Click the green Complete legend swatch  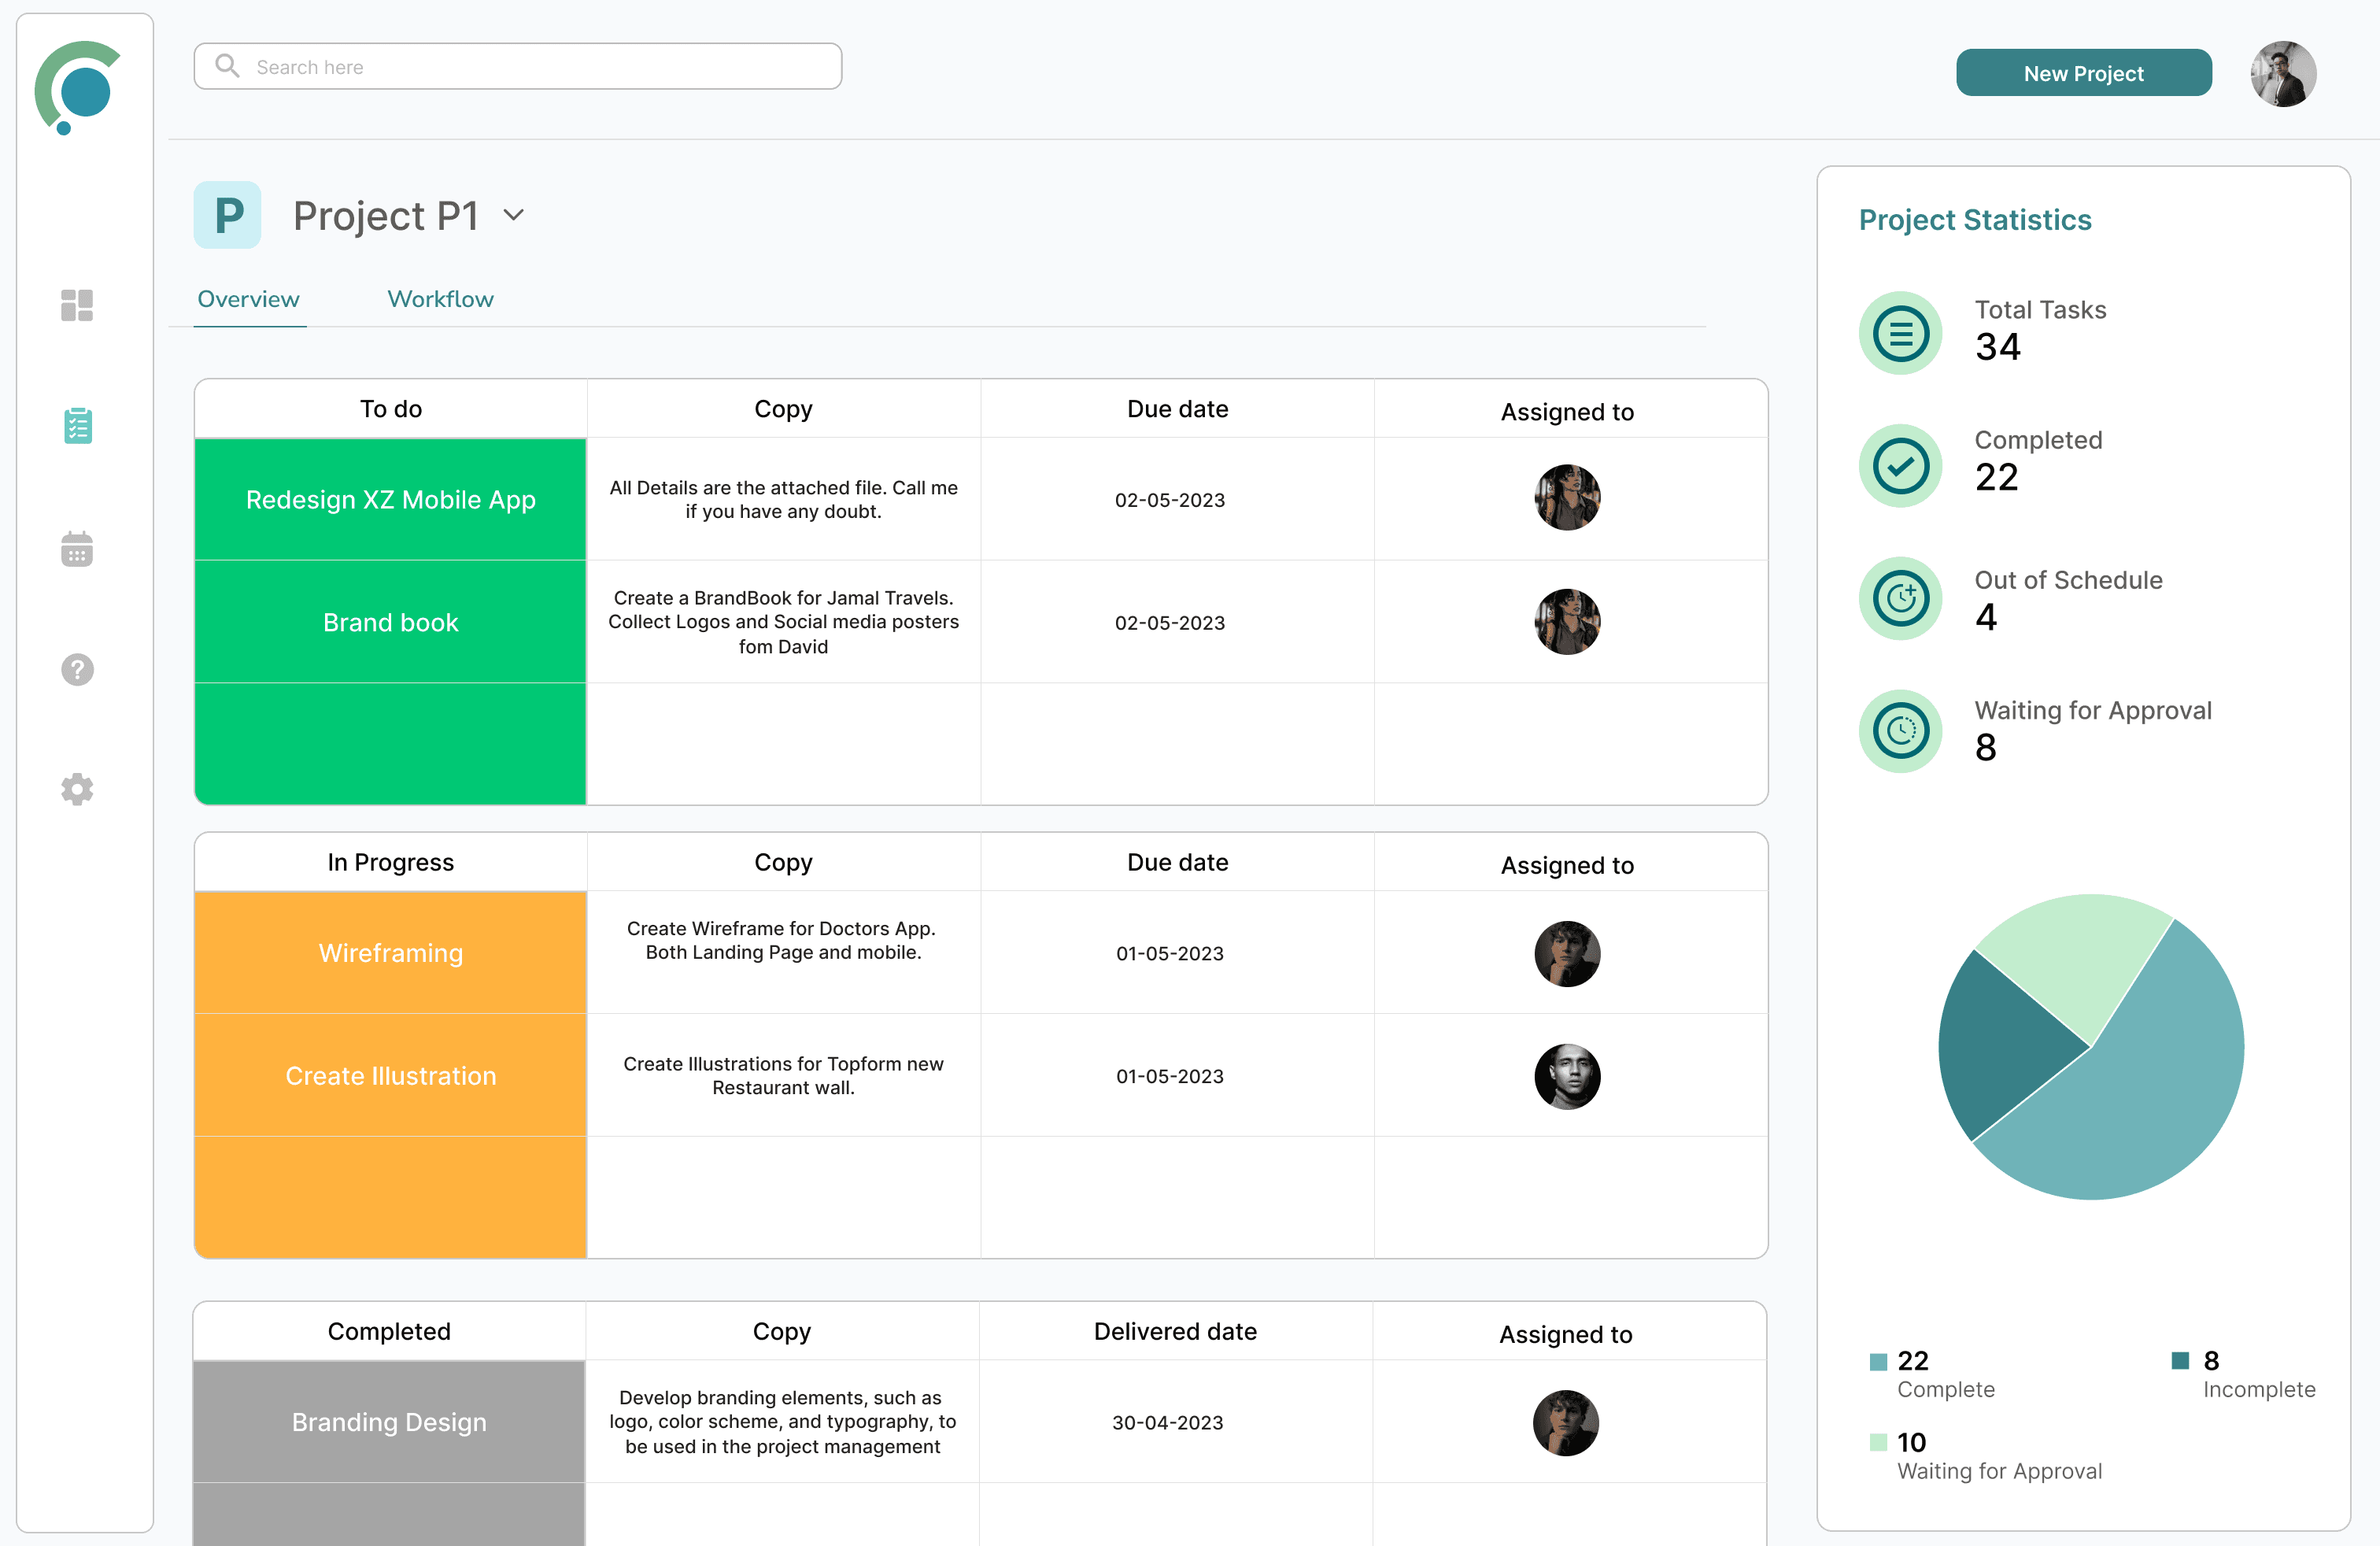[x=1878, y=1361]
